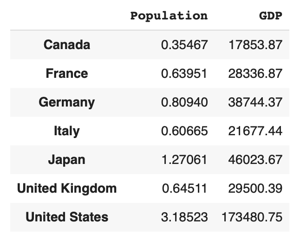Click Germany's GDP value 38744.37
The image size is (300, 239).
coord(255,102)
